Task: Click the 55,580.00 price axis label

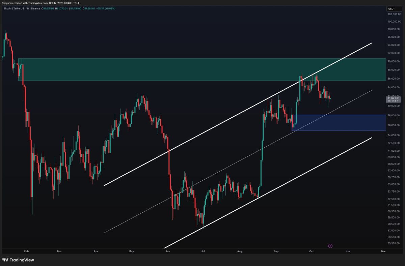Action: (x=394, y=243)
